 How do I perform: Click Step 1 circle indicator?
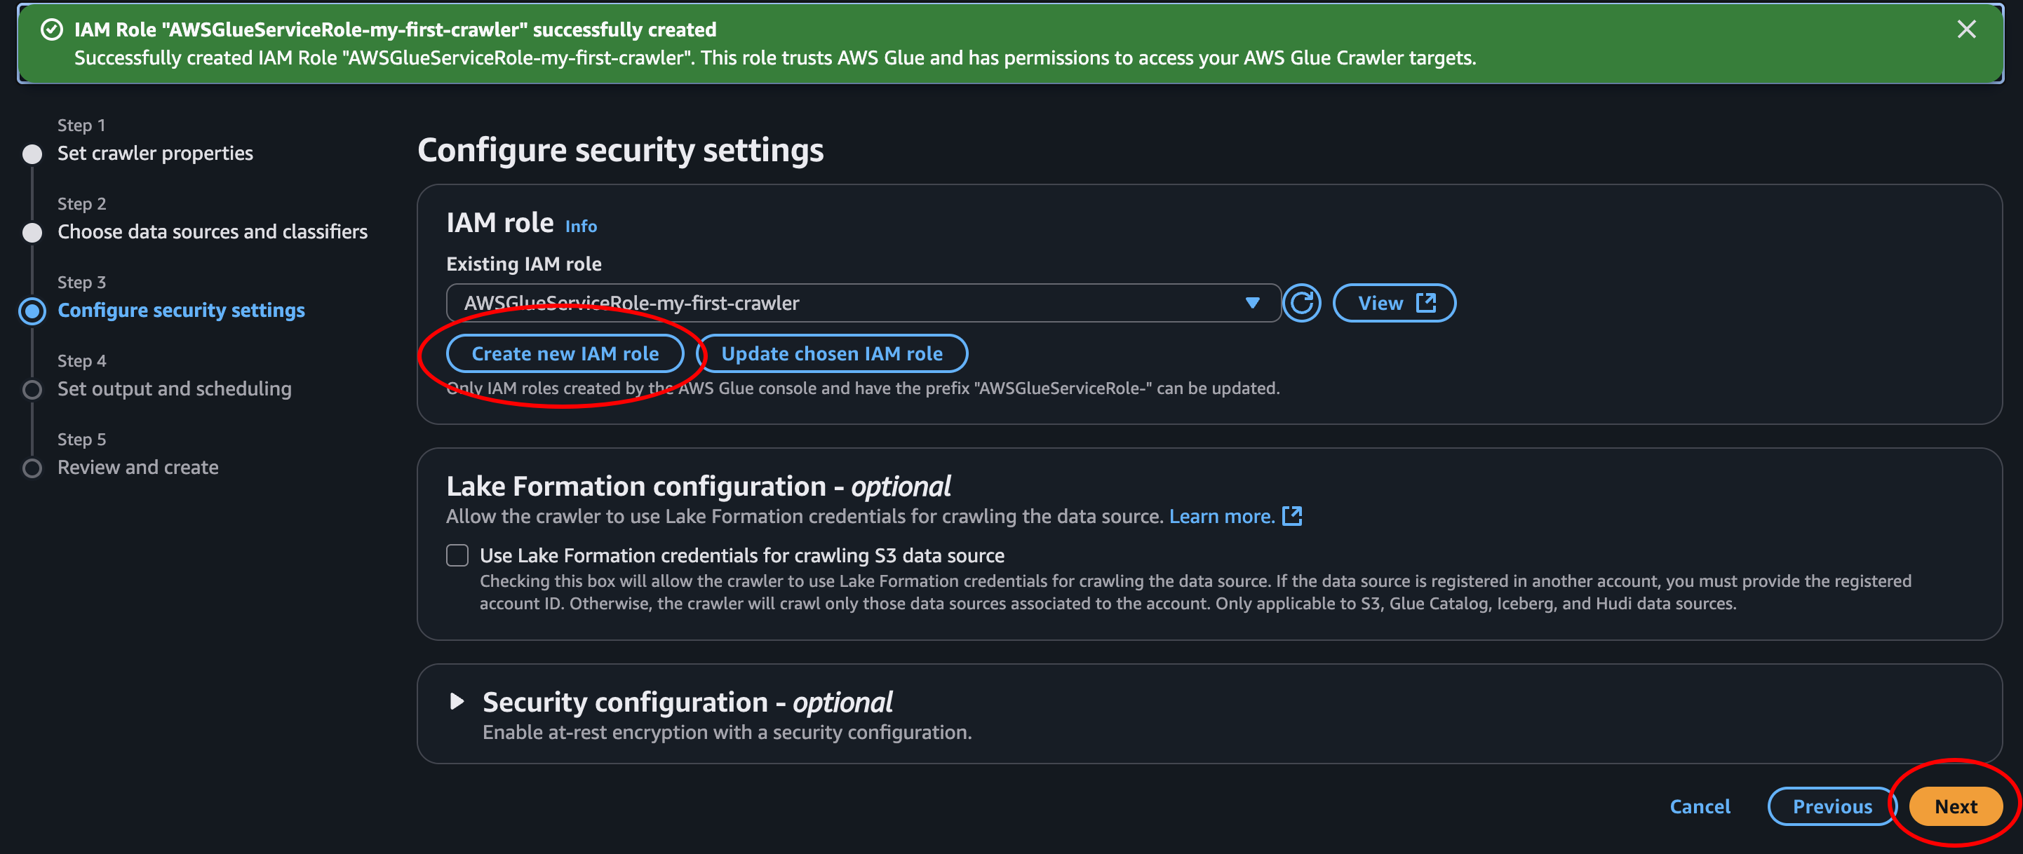pyautogui.click(x=32, y=154)
